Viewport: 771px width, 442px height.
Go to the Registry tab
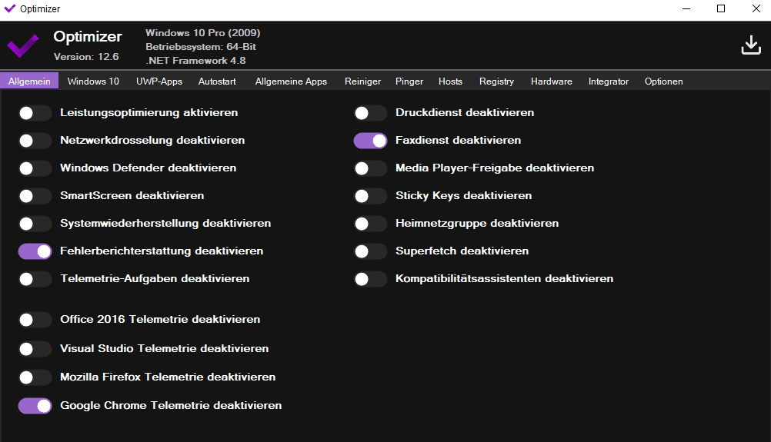[496, 81]
